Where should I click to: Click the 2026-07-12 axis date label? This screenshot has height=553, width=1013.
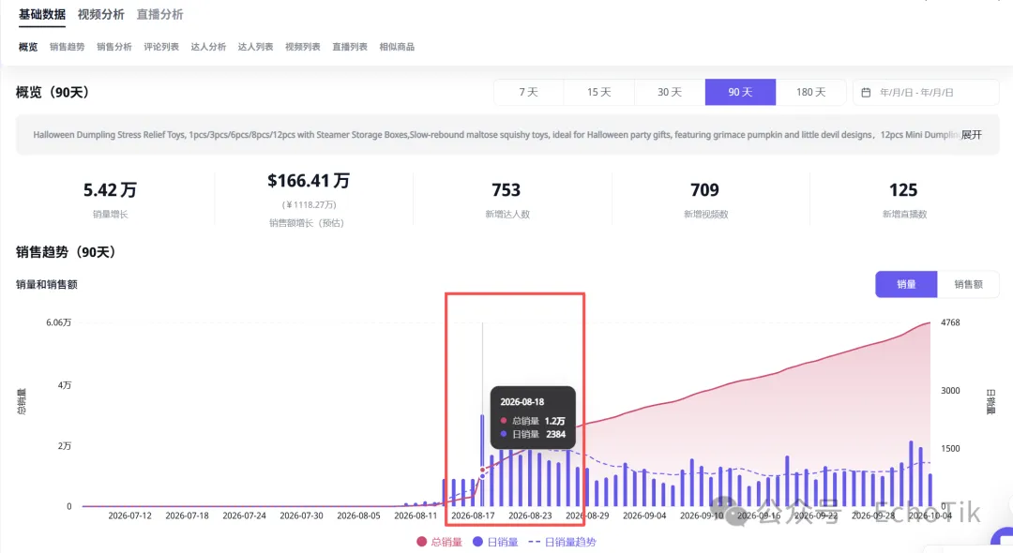(x=129, y=516)
